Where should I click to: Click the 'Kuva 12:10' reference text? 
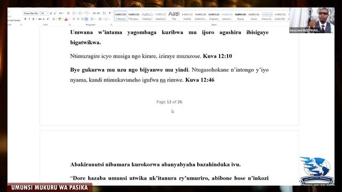(217, 56)
